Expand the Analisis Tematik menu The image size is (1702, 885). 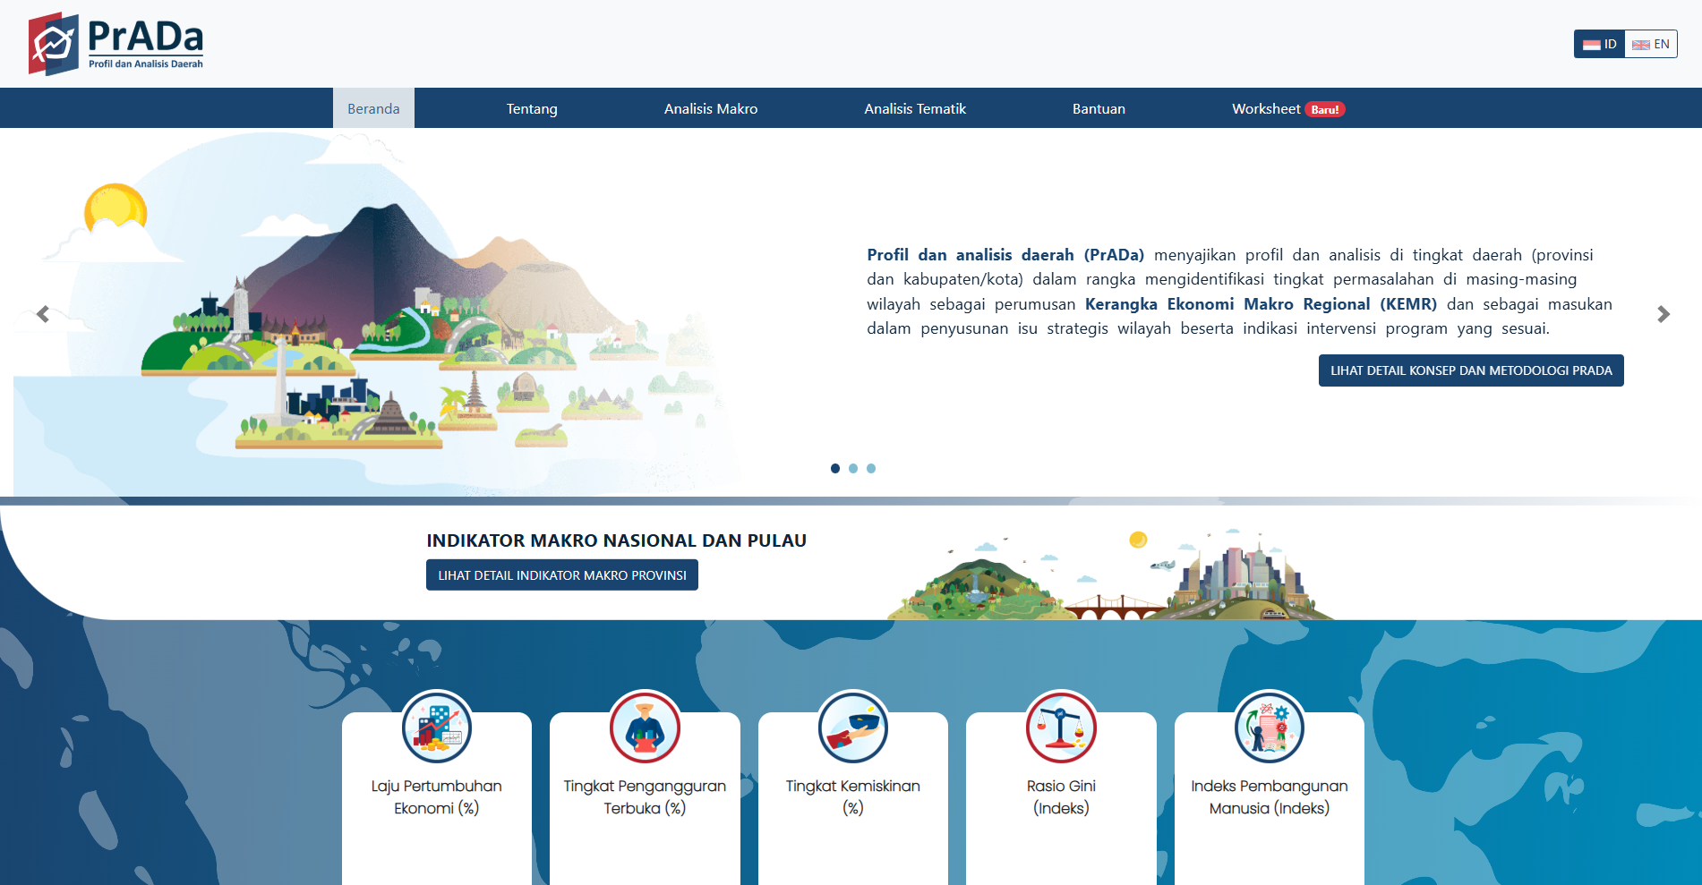click(915, 108)
